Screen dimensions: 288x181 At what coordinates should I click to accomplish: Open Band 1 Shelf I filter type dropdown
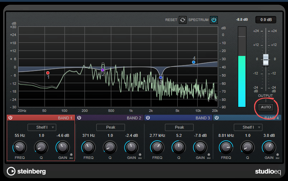point(42,127)
